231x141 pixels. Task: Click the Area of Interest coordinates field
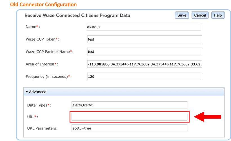pos(144,64)
